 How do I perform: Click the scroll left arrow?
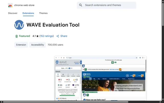point(1,102)
